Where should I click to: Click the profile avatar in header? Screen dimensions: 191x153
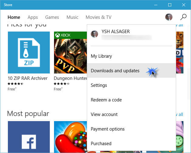pyautogui.click(x=169, y=17)
